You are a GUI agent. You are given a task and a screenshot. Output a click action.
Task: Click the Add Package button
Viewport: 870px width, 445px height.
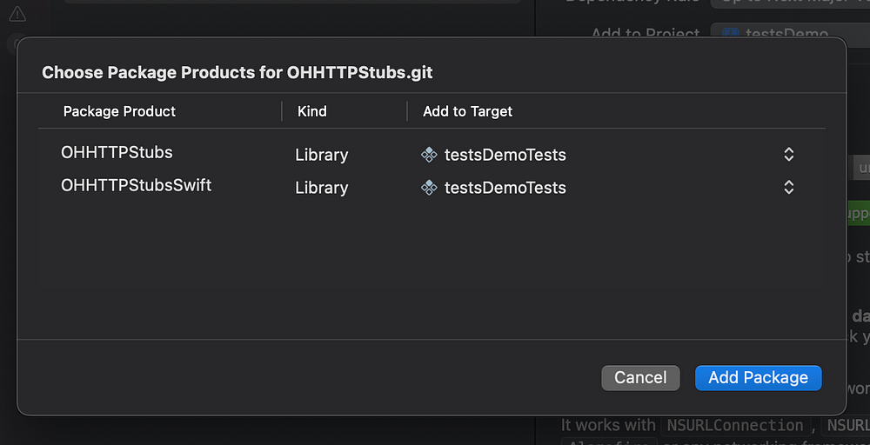pyautogui.click(x=758, y=377)
